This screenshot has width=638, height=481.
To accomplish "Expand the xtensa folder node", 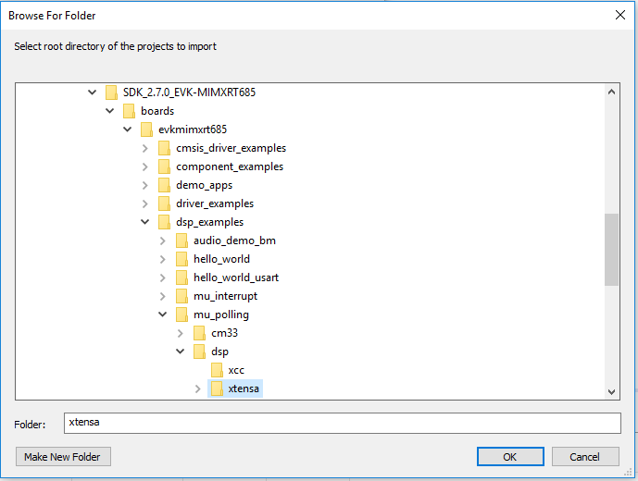I will tap(197, 388).
